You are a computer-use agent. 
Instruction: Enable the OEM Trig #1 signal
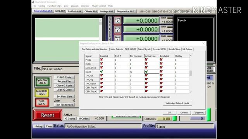102,87
